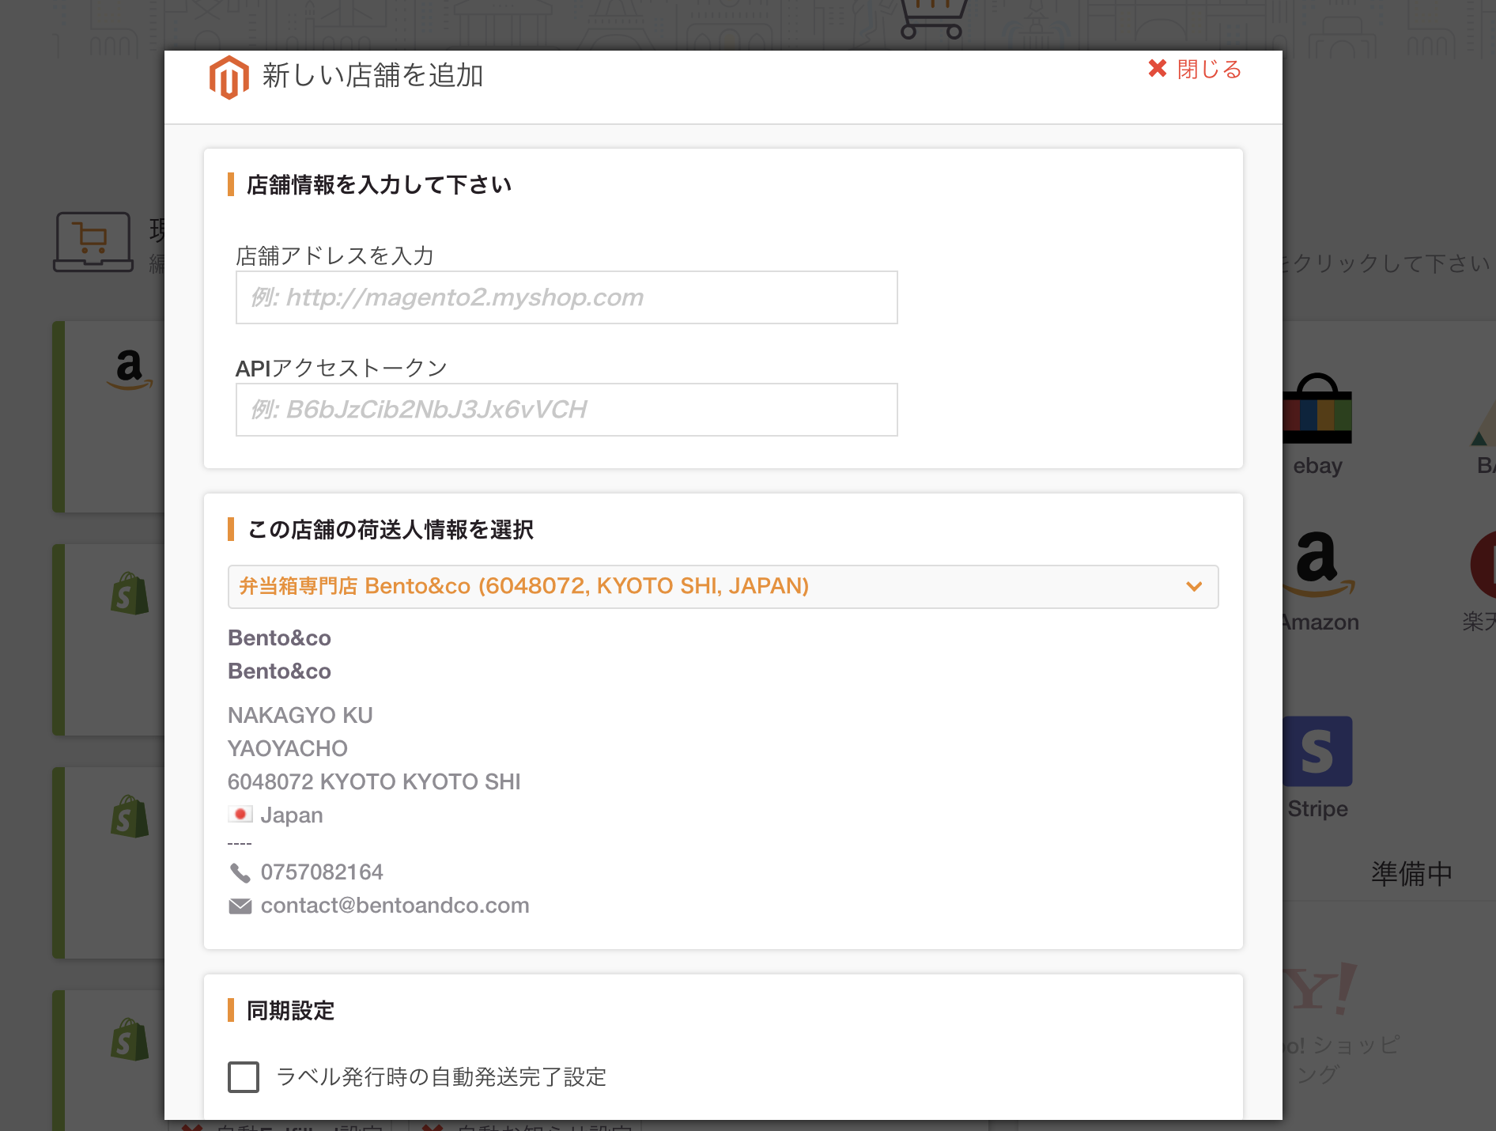Close the dialog with 閉じる button
The height and width of the screenshot is (1131, 1496).
click(x=1195, y=70)
